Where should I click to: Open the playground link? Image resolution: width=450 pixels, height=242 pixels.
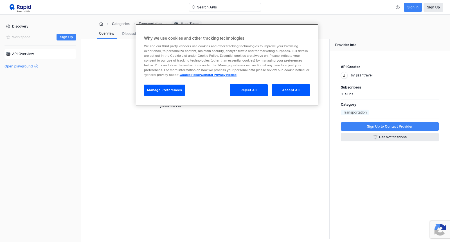(21, 66)
